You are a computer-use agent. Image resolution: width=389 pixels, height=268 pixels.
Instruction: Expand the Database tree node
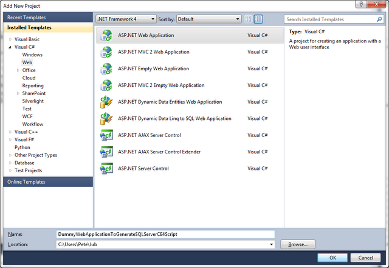[10, 163]
